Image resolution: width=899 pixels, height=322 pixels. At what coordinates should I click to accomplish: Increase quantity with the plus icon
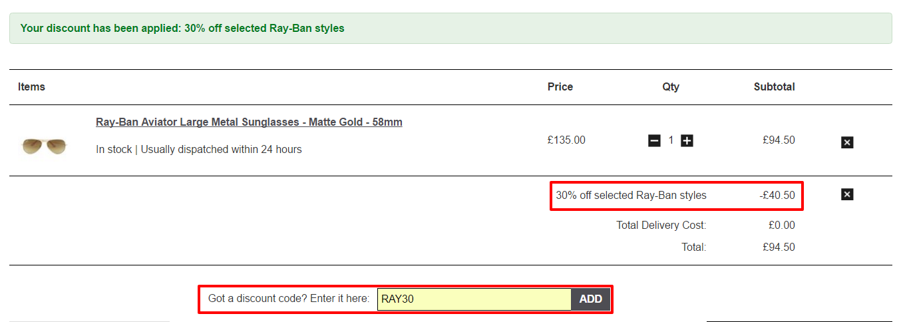click(687, 140)
